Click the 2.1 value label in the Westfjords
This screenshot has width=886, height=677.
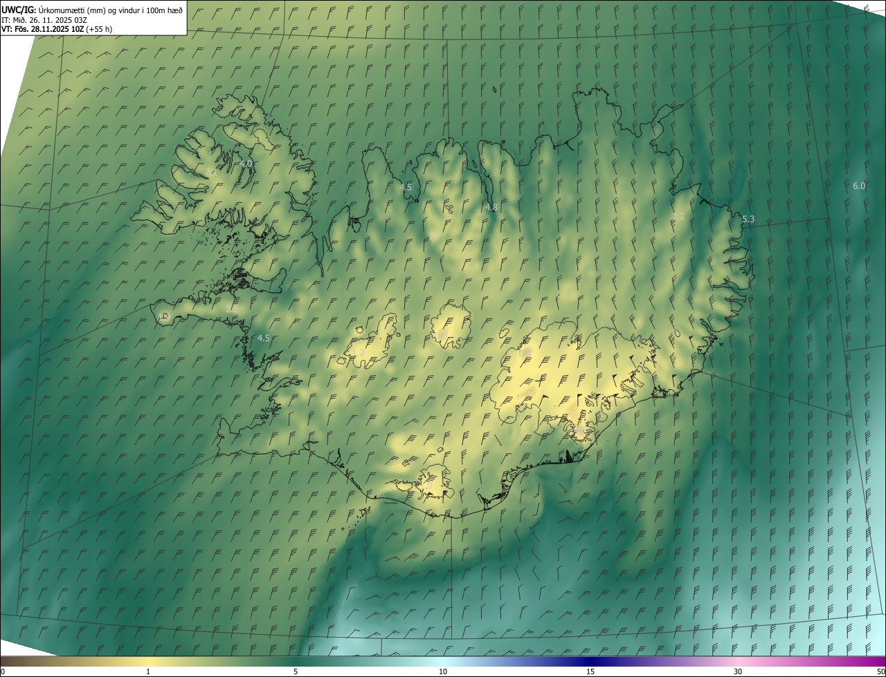pyautogui.click(x=210, y=171)
